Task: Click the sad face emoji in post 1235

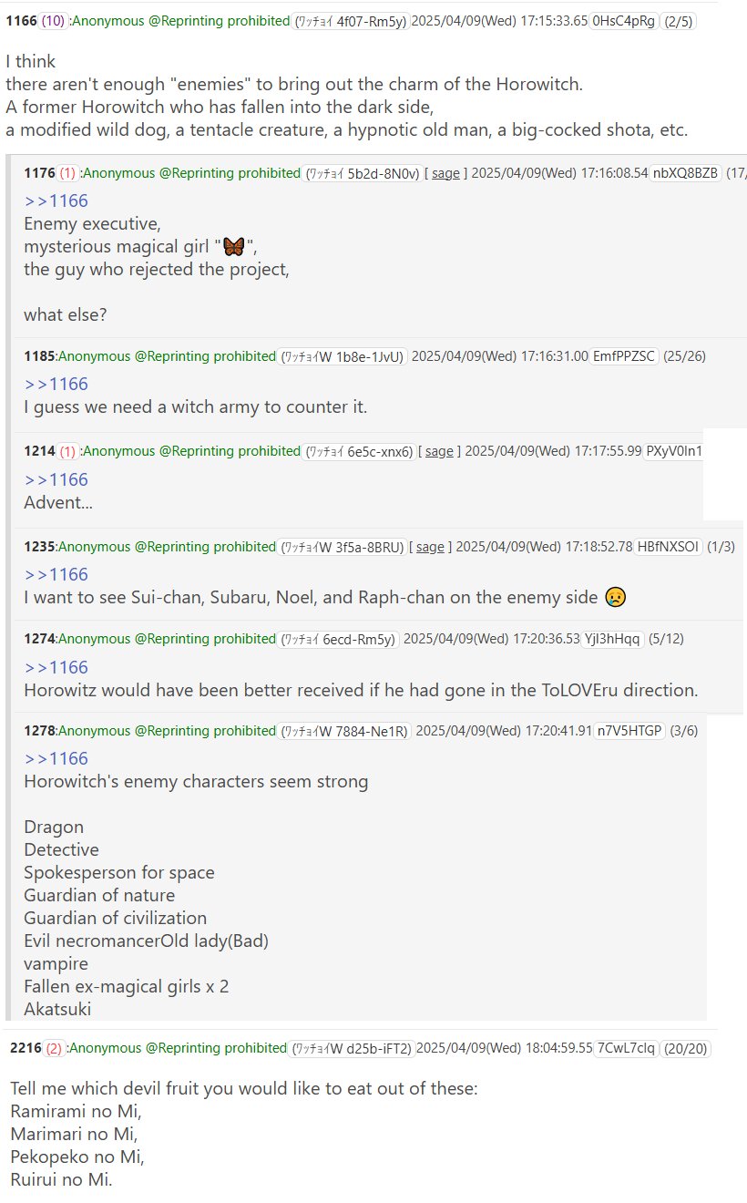Action: coord(616,598)
